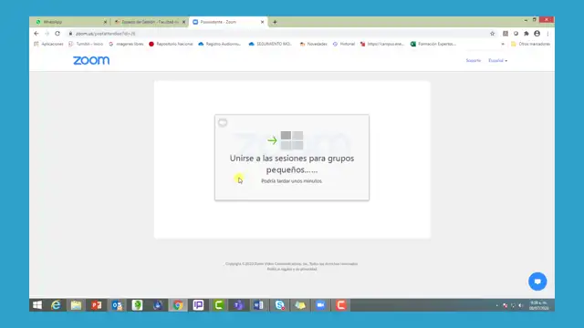Open the https://campus bookmark
The height and width of the screenshot is (328, 584).
381,44
